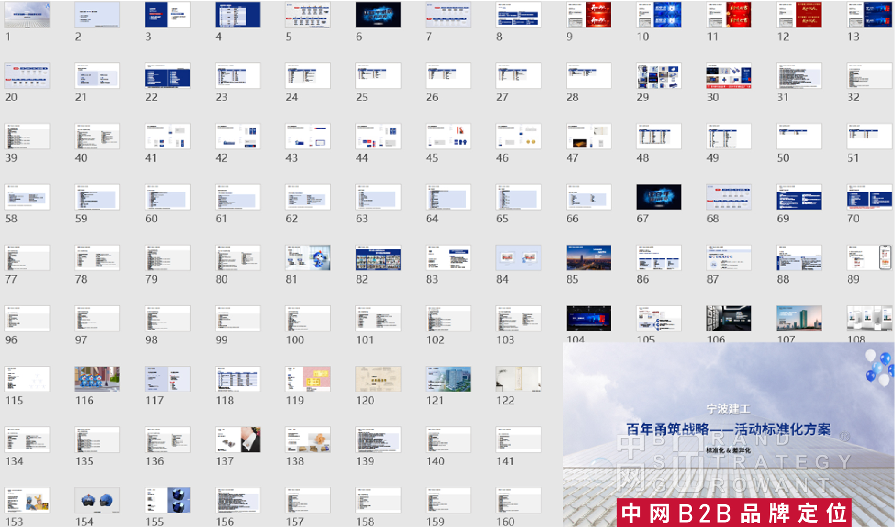Select slide 85 city skyline thumbnail

click(x=588, y=258)
